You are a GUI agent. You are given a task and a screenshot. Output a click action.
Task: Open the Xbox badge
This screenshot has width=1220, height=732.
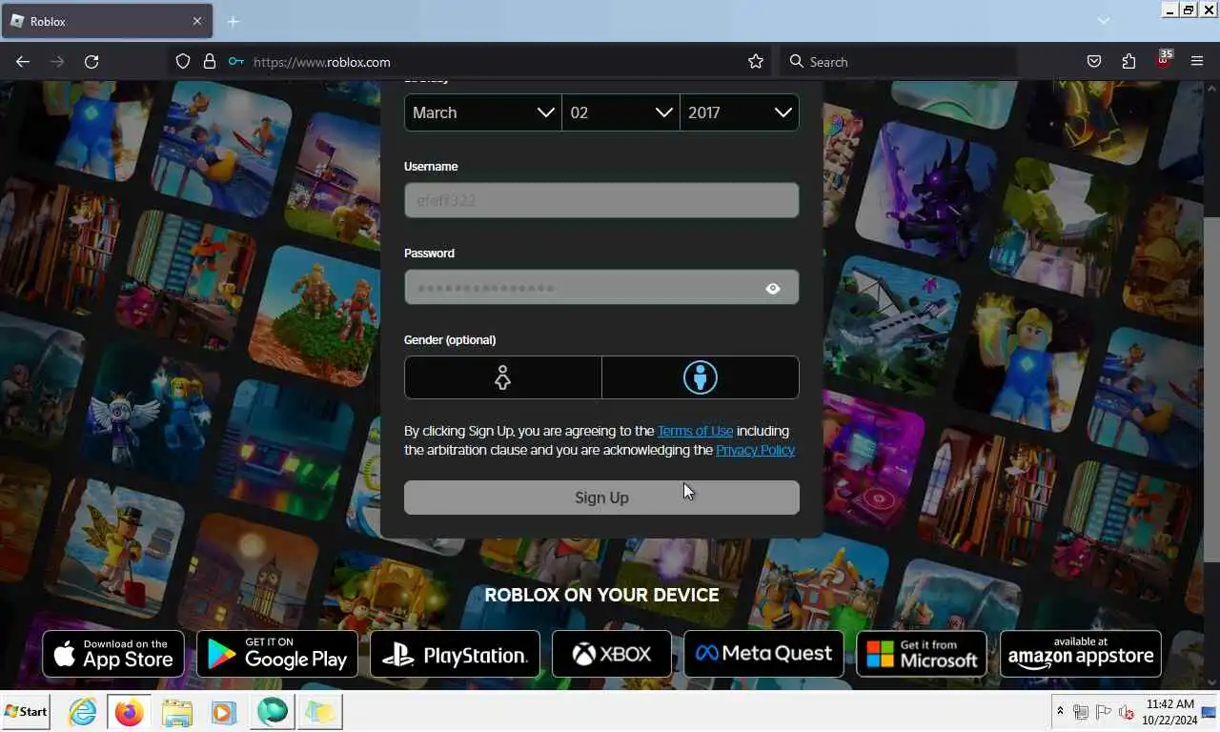coord(612,654)
